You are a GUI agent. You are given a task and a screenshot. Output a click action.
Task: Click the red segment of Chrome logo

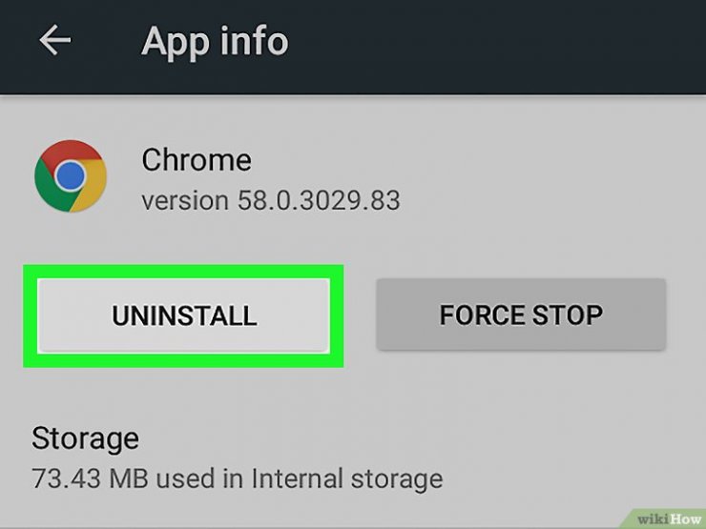[x=70, y=152]
